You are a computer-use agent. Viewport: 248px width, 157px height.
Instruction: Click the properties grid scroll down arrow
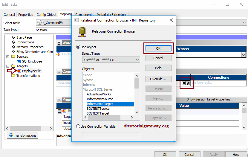click(x=244, y=128)
